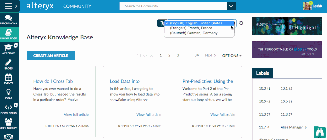
Task: Open Ideas in the sidebar
Action: [x=9, y=95]
